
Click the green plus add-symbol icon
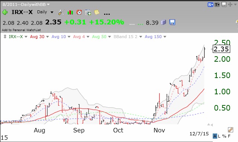5,12
